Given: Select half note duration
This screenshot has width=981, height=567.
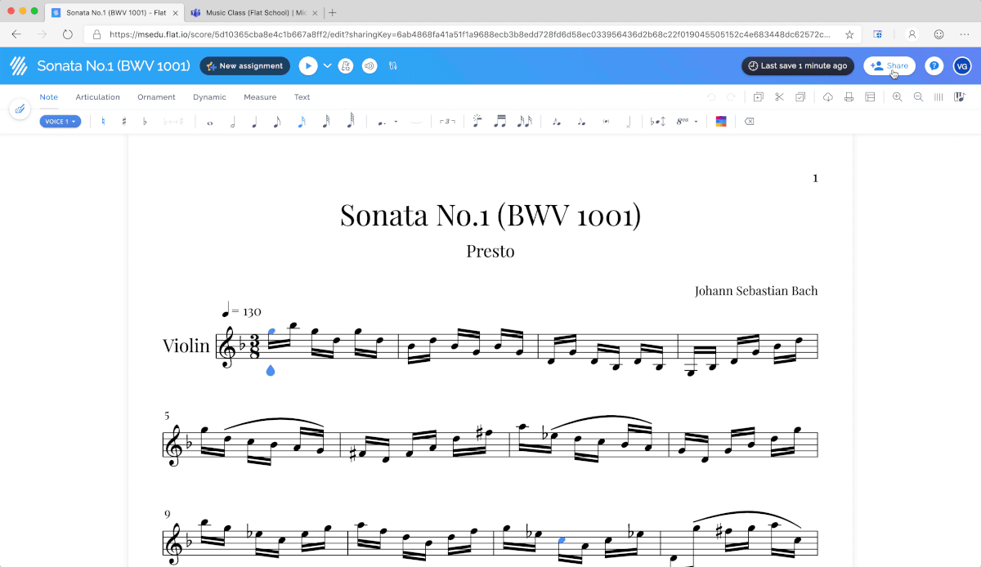Looking at the screenshot, I should click(x=233, y=122).
